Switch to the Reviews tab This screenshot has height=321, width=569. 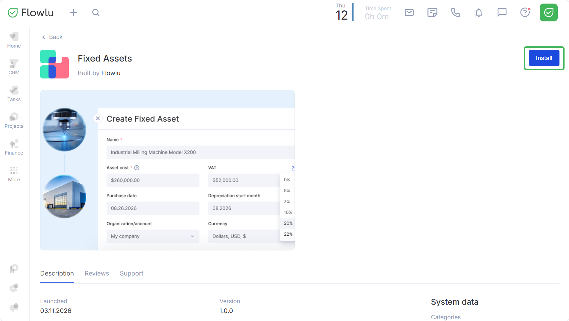click(x=97, y=273)
